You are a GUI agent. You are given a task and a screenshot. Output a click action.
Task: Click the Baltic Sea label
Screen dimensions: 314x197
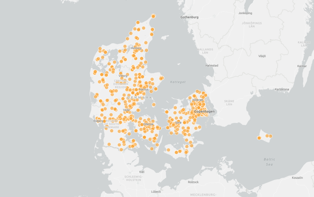pos(269,162)
